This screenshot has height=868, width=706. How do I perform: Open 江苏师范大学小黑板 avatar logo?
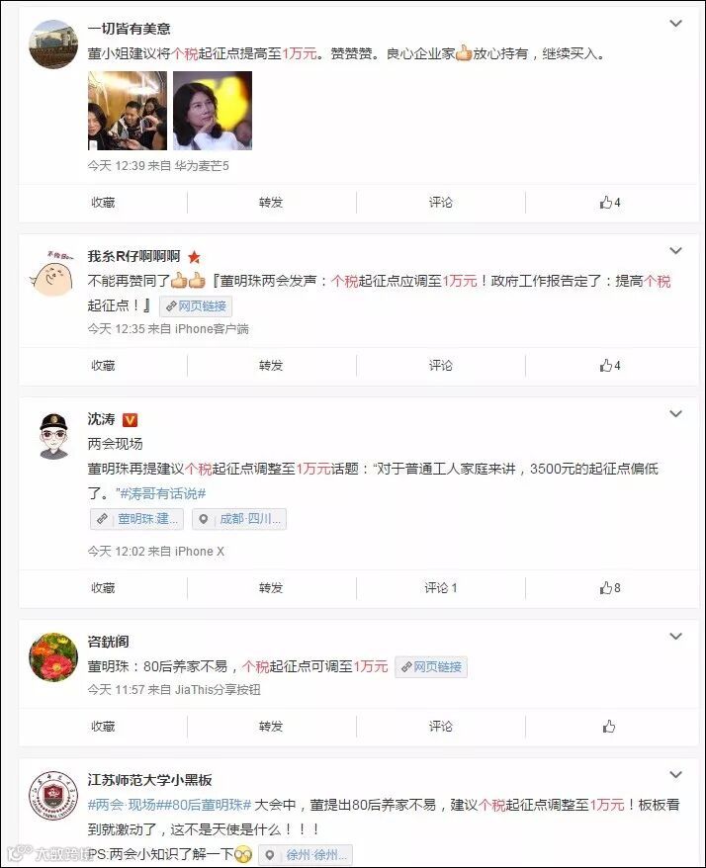[53, 796]
